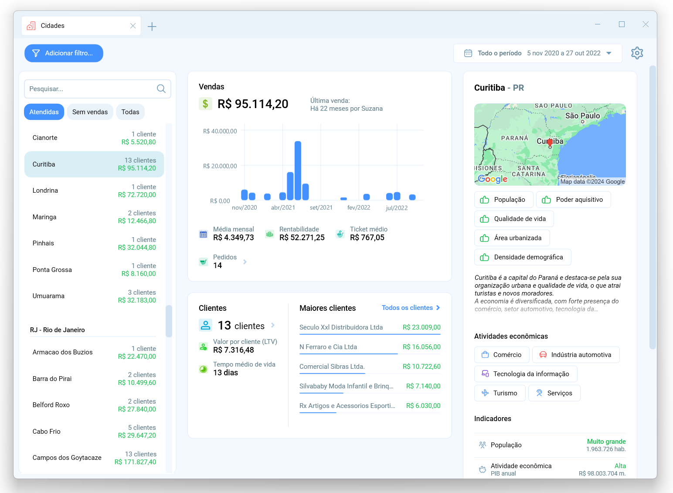The image size is (673, 493).
Task: Open client Silvababy Moda Infantil e Brinq...
Action: tap(370, 386)
